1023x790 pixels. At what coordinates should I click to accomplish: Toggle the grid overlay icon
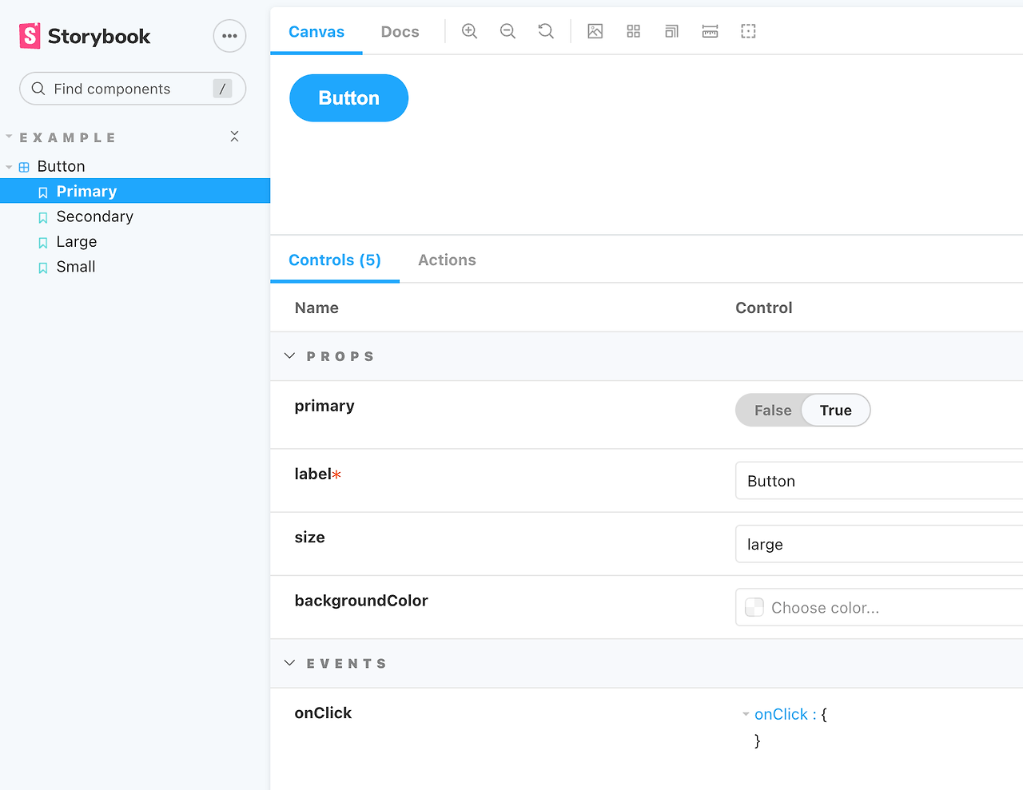click(633, 31)
